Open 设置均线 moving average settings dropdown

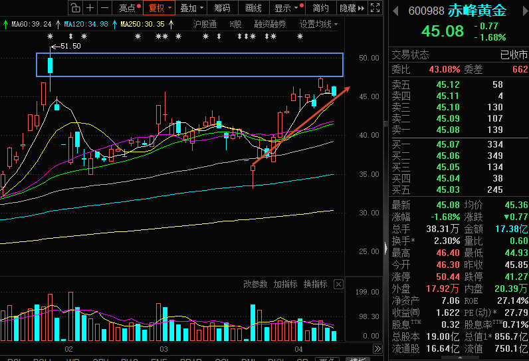(318, 25)
